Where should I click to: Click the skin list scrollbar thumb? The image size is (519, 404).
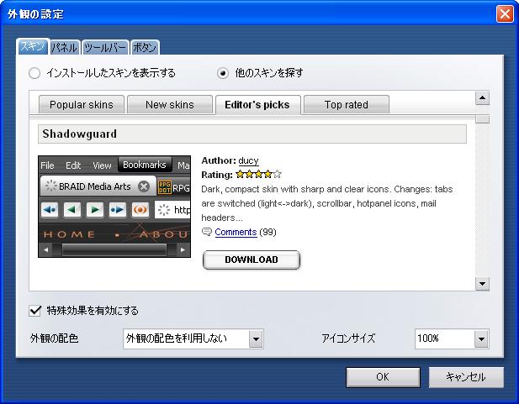(x=482, y=119)
